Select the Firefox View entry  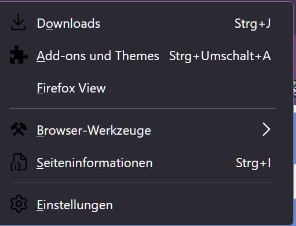point(71,88)
